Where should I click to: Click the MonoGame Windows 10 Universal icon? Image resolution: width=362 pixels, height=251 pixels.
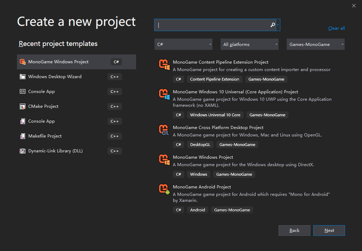(x=164, y=94)
